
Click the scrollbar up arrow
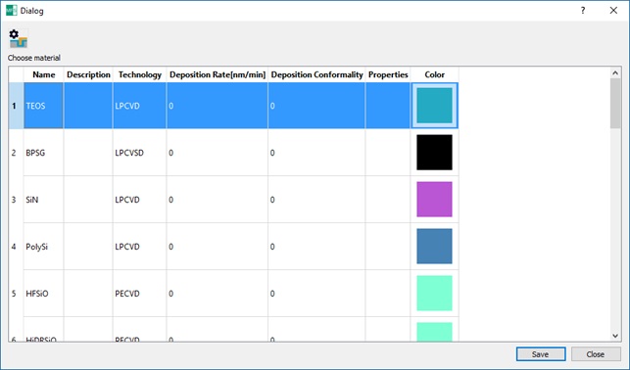(x=615, y=73)
